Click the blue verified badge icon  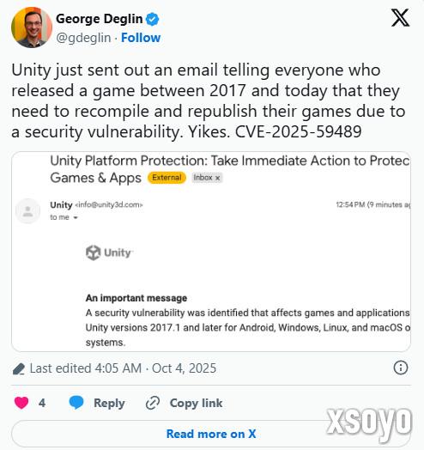(152, 19)
